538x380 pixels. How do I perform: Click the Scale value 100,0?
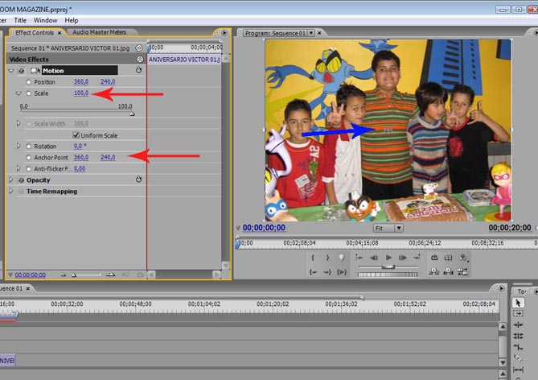80,93
